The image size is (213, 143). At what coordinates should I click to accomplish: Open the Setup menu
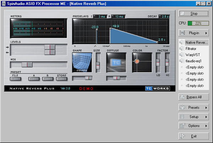193,117
